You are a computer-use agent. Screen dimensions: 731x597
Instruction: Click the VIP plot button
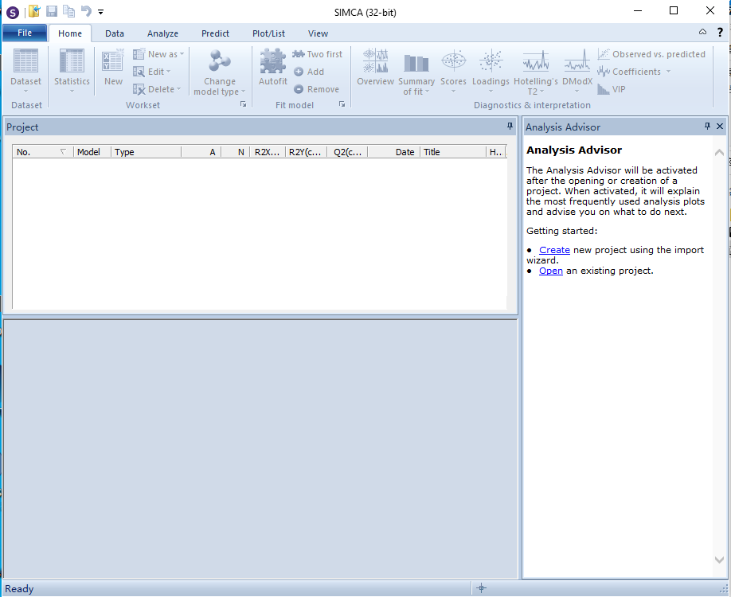tap(612, 89)
